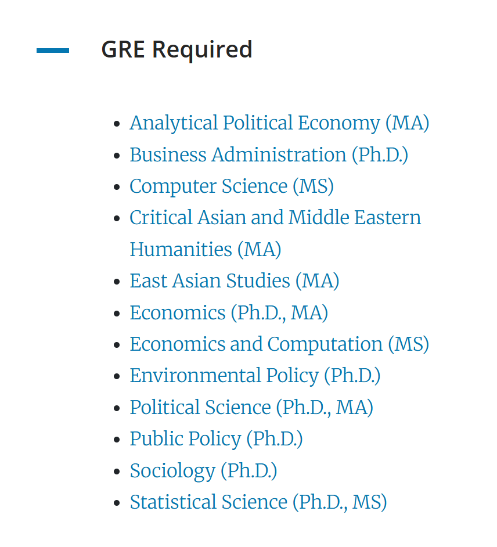Click the bullet before Sociology (Ph.D.)
The width and height of the screenshot is (497, 547).
pos(118,472)
